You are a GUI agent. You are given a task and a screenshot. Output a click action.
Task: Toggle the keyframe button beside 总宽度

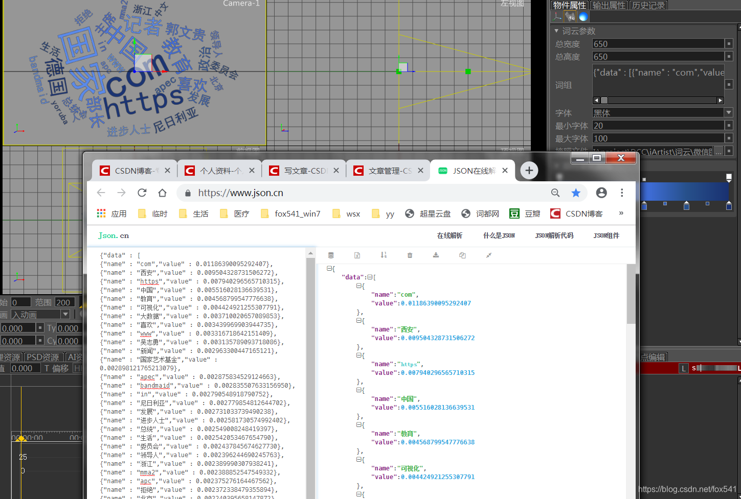pyautogui.click(x=729, y=43)
